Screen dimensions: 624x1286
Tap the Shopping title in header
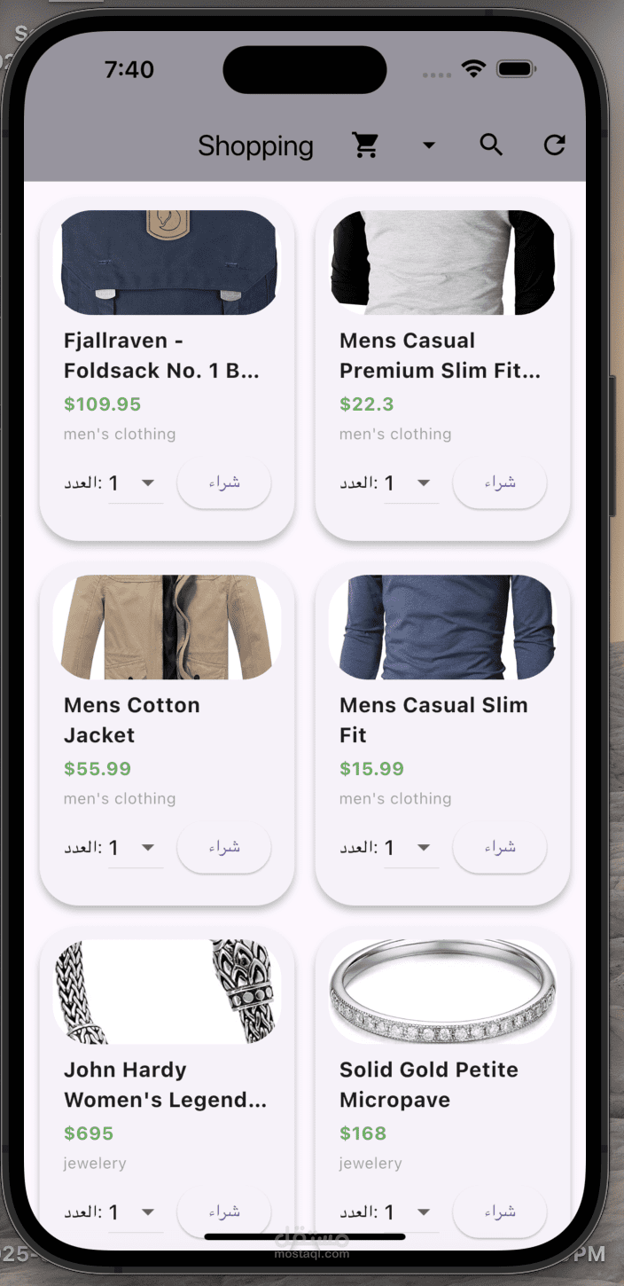(255, 145)
